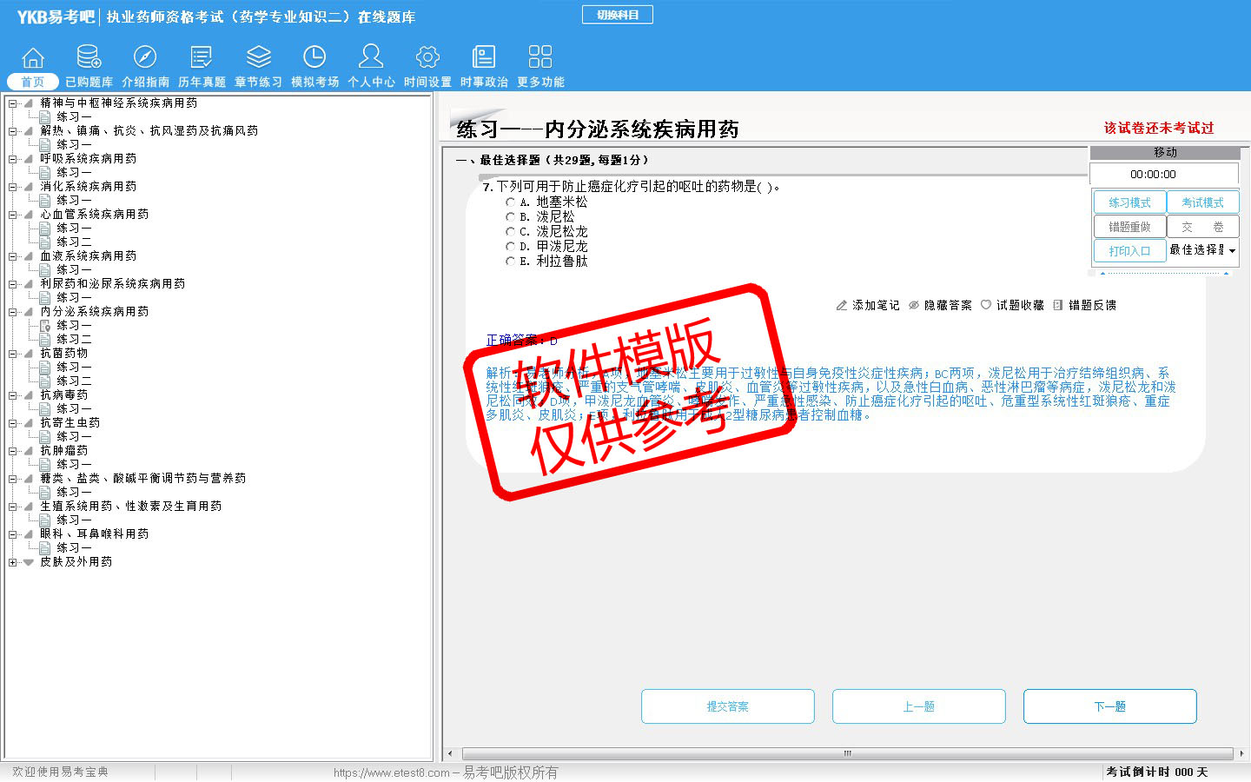Expand the 皮肤及外用药 tree node

(13, 562)
